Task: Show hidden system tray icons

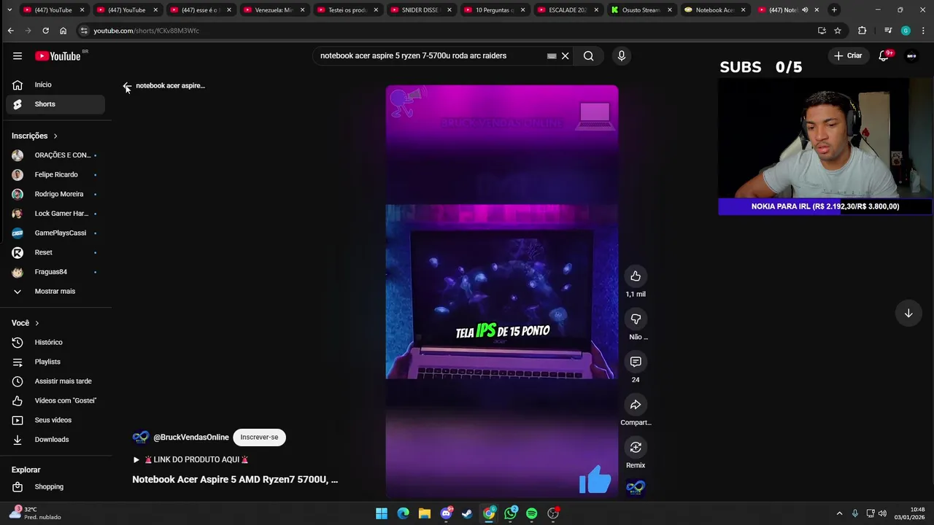Action: [x=839, y=513]
